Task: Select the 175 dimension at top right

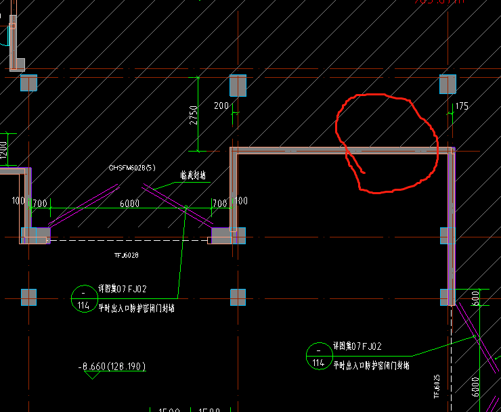Action: coord(462,106)
